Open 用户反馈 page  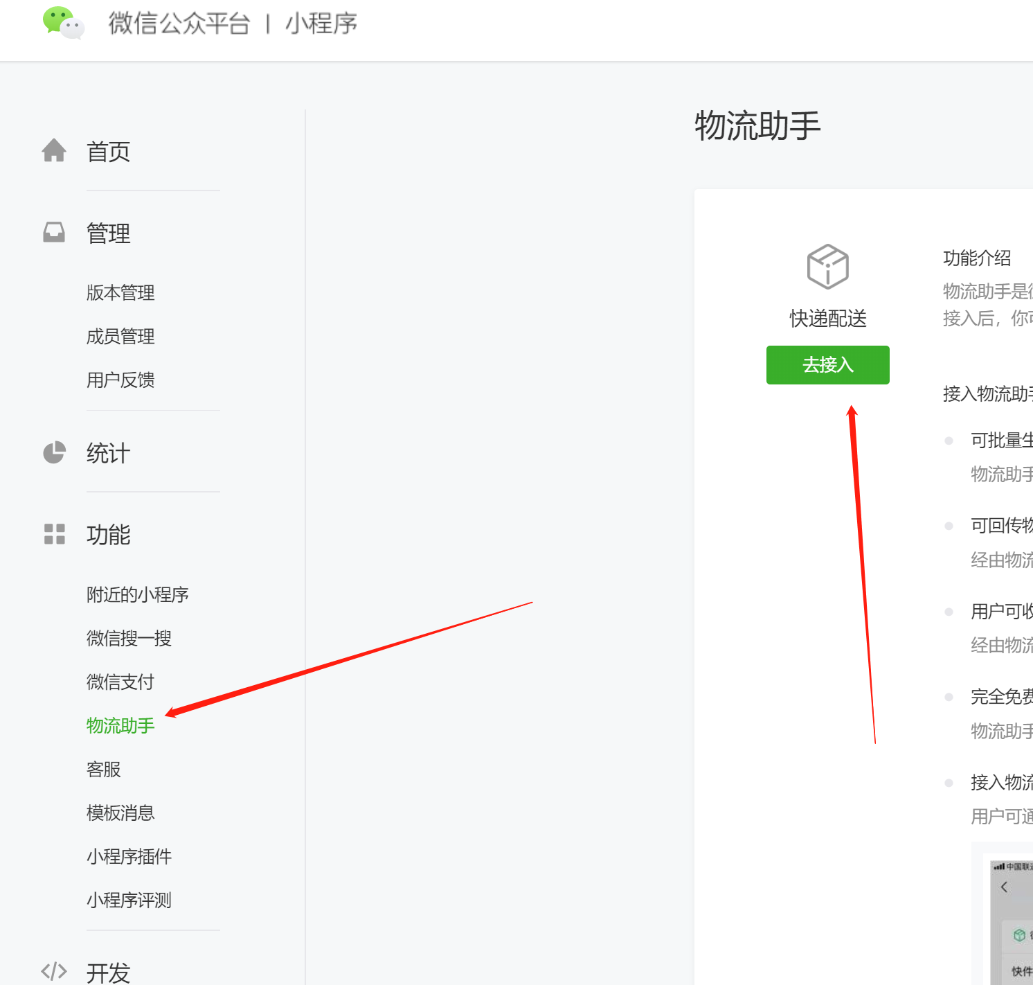click(120, 380)
